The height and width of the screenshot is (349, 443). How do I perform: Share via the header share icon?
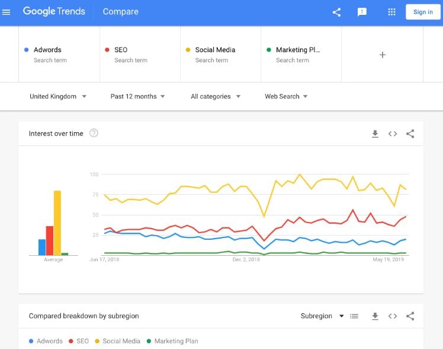pyautogui.click(x=336, y=12)
